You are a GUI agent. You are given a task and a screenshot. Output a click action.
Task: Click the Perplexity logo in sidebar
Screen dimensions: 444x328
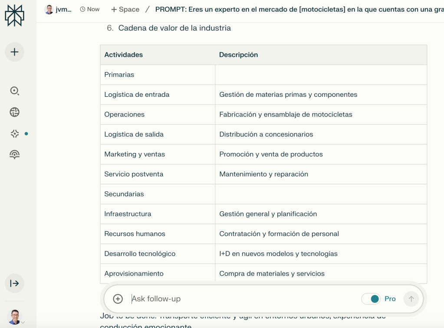14,16
